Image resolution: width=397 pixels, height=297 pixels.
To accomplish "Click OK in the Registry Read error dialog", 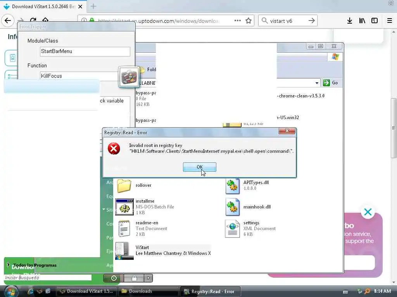I will [200, 167].
